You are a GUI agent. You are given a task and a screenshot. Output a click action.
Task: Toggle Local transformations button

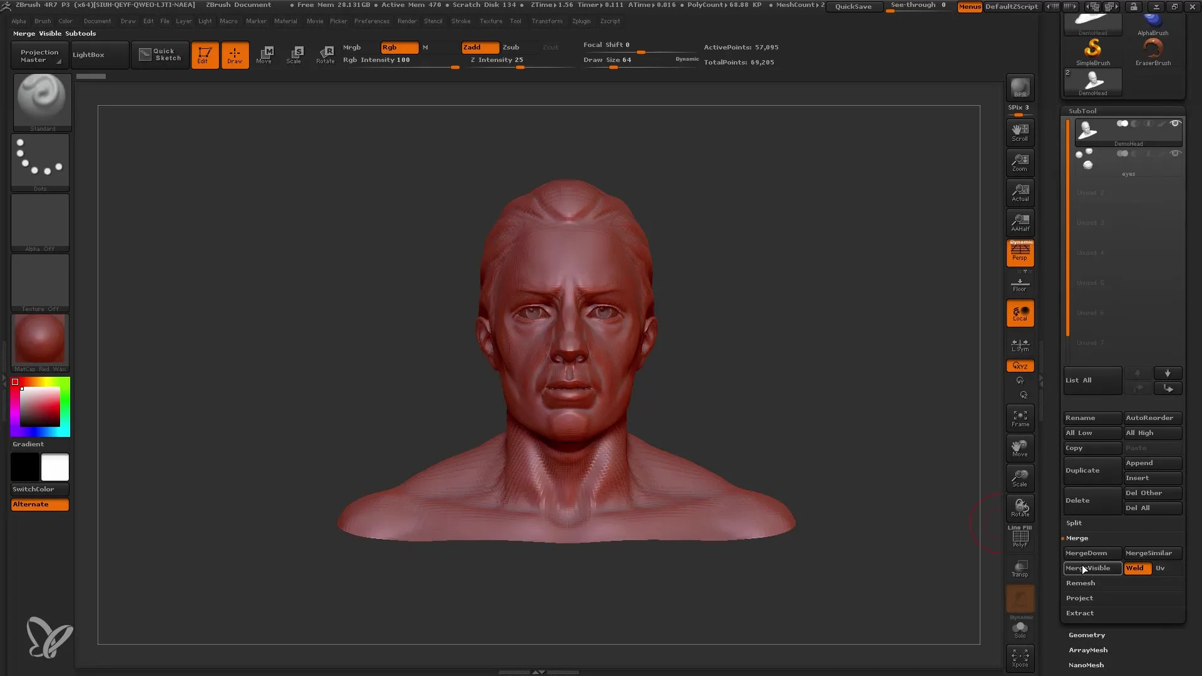click(1020, 313)
